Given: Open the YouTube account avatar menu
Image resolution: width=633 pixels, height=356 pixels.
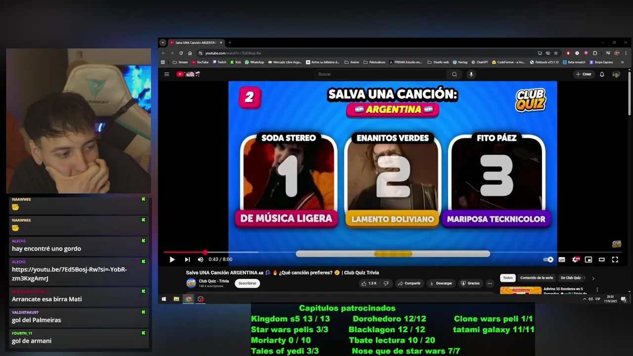Looking at the screenshot, I should click(616, 74).
